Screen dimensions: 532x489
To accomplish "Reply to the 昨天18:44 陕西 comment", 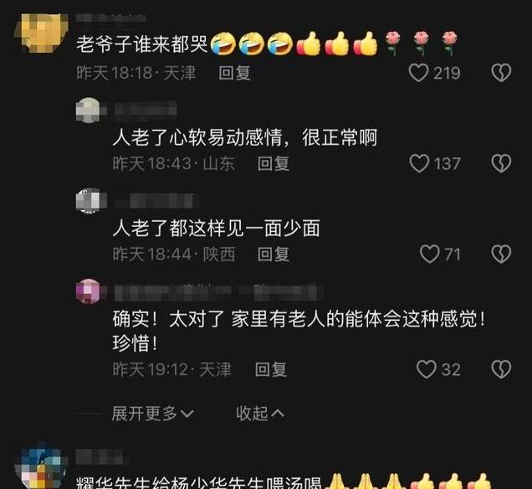I will tap(274, 255).
